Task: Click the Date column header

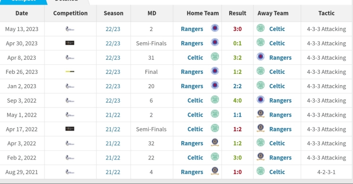Action: click(x=22, y=13)
